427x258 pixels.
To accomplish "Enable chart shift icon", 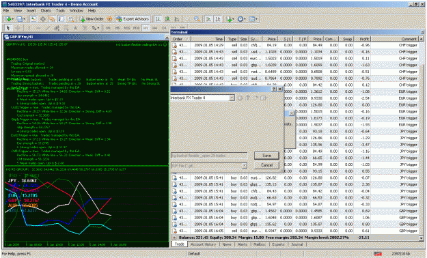I will tap(218, 19).
